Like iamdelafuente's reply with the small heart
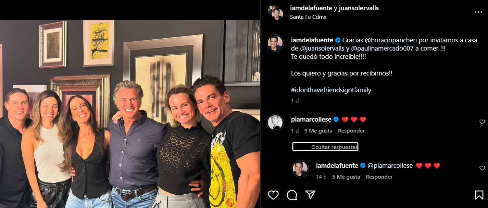 (482, 168)
